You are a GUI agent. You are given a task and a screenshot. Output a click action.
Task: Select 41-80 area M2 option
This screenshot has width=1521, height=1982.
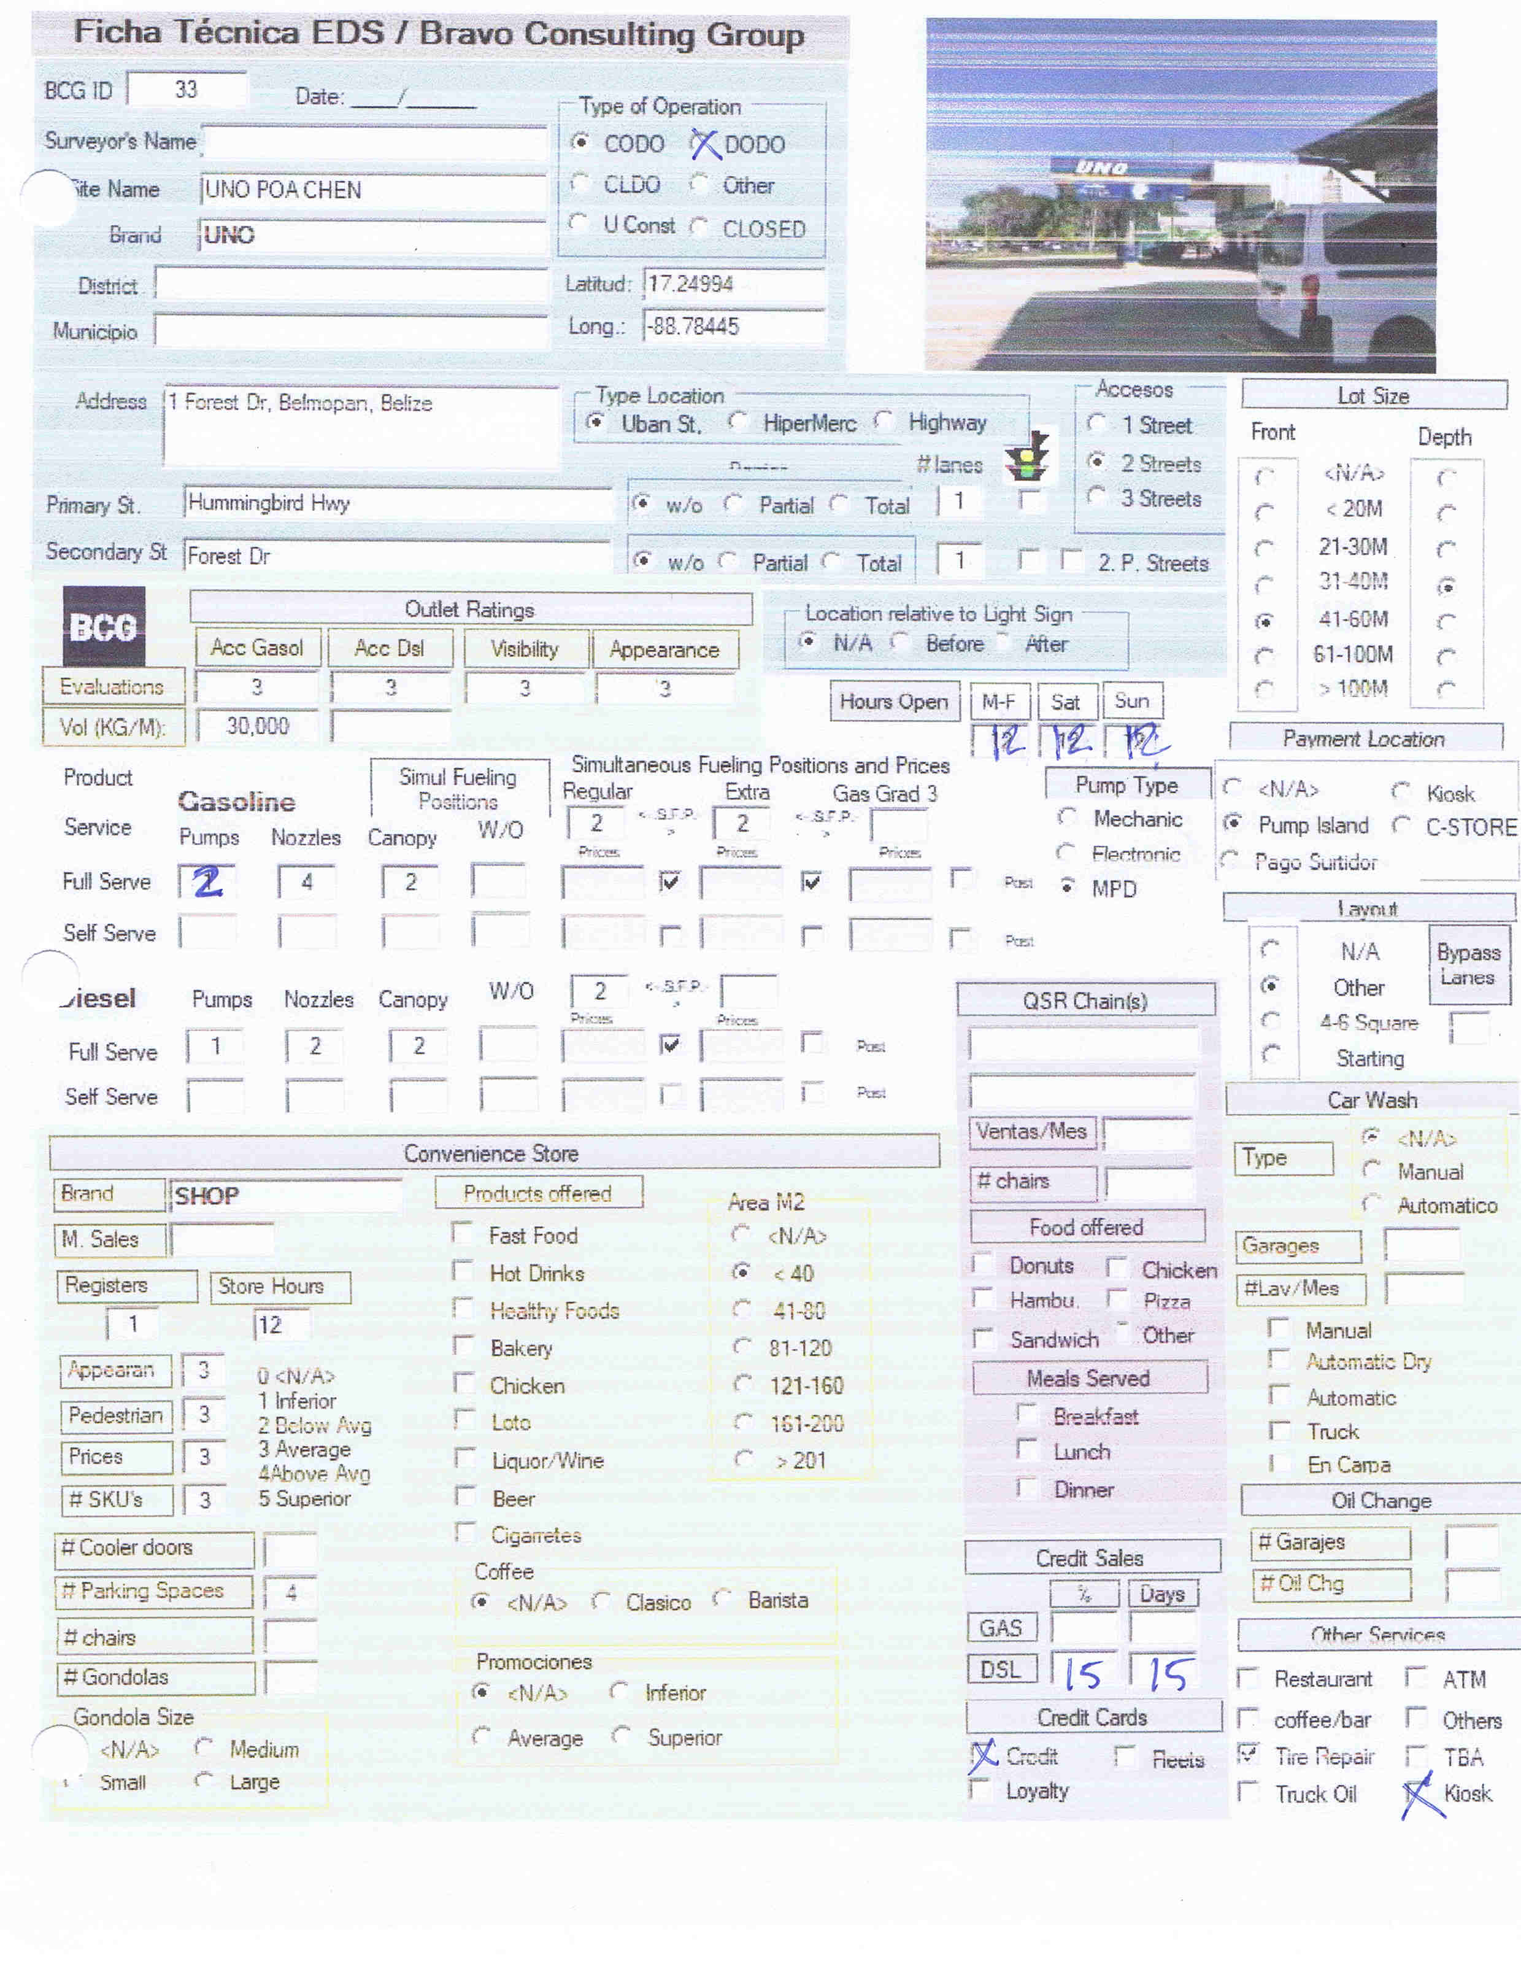[x=742, y=1309]
